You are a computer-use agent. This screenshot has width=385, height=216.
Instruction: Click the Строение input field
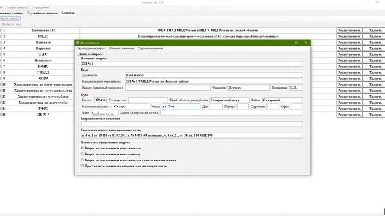pyautogui.click(x=273, y=107)
